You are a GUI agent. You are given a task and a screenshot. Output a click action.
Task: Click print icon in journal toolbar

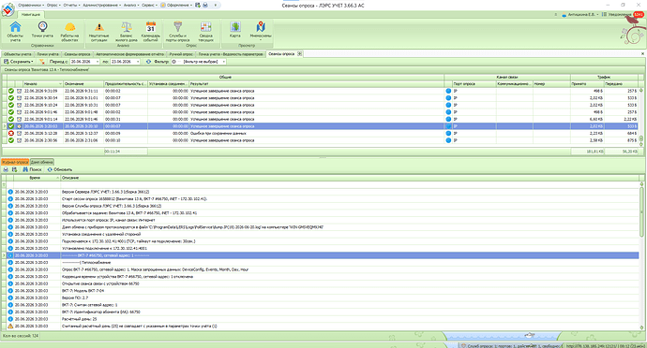6,169
